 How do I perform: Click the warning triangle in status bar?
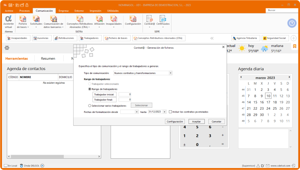pos(258,165)
